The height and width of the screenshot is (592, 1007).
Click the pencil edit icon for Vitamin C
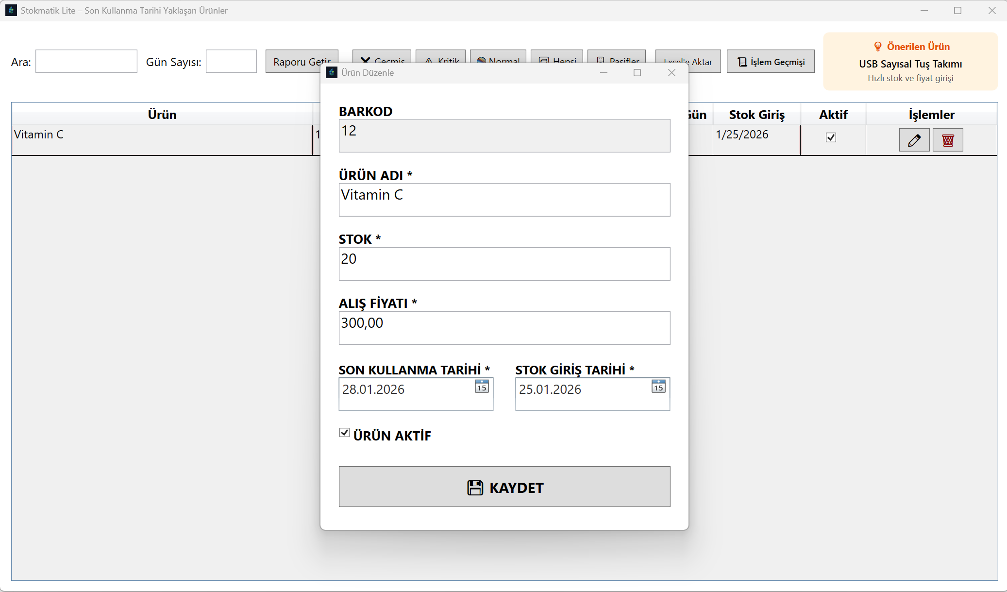click(x=914, y=140)
